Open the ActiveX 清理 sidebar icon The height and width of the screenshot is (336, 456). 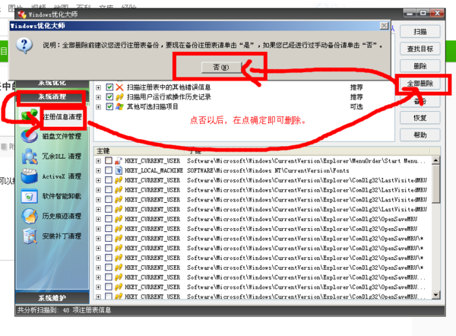(30, 176)
